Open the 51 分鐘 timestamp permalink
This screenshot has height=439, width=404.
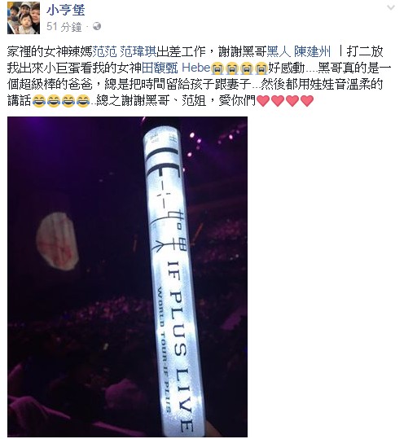[64, 27]
